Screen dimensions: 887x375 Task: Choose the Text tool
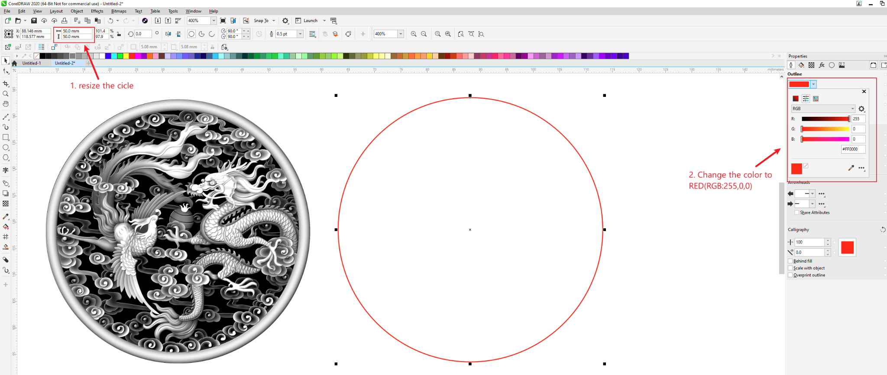point(6,170)
